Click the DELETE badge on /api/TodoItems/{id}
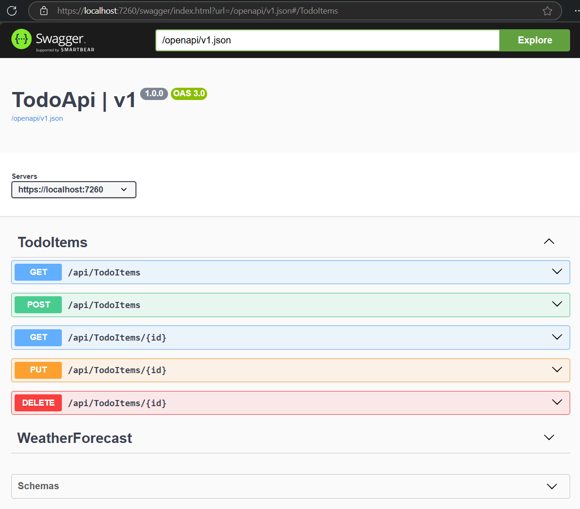The image size is (580, 509). (x=38, y=402)
